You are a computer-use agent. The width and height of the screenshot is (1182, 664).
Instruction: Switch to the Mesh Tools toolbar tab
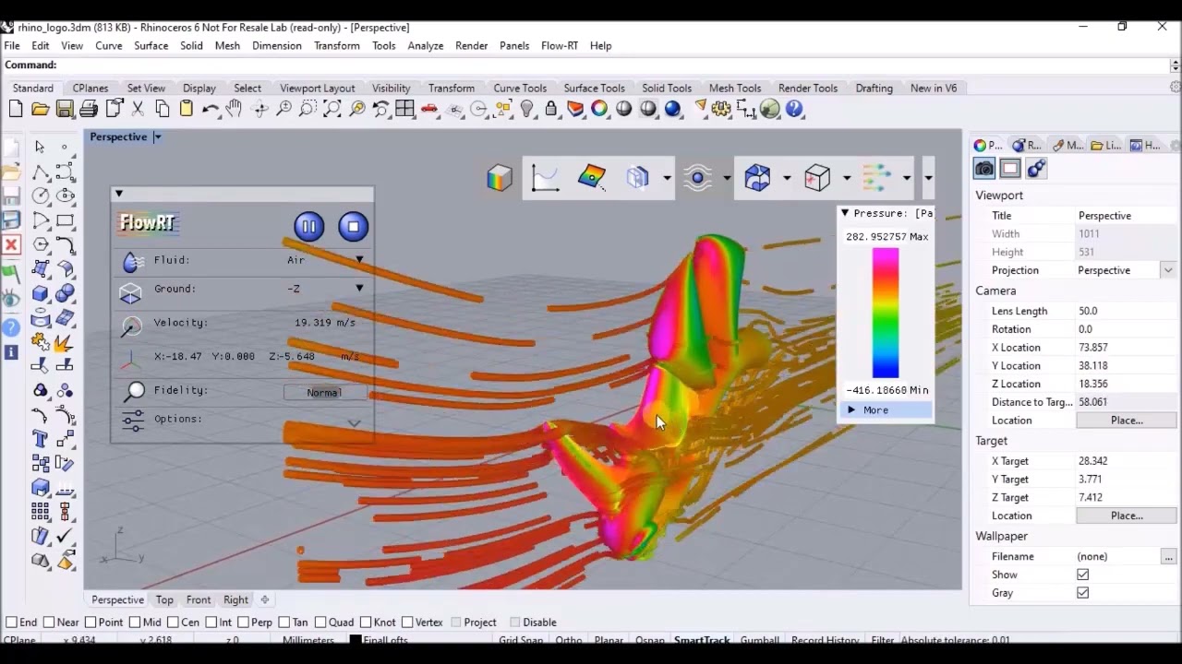pyautogui.click(x=735, y=88)
